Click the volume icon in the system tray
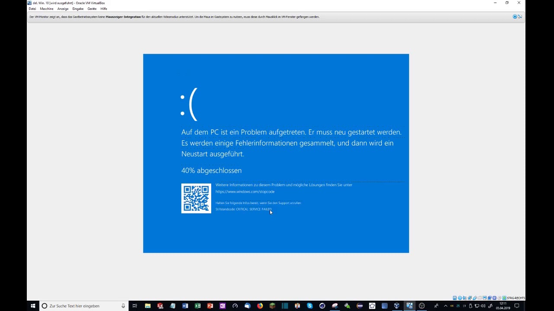This screenshot has height=311, width=554. 483,306
